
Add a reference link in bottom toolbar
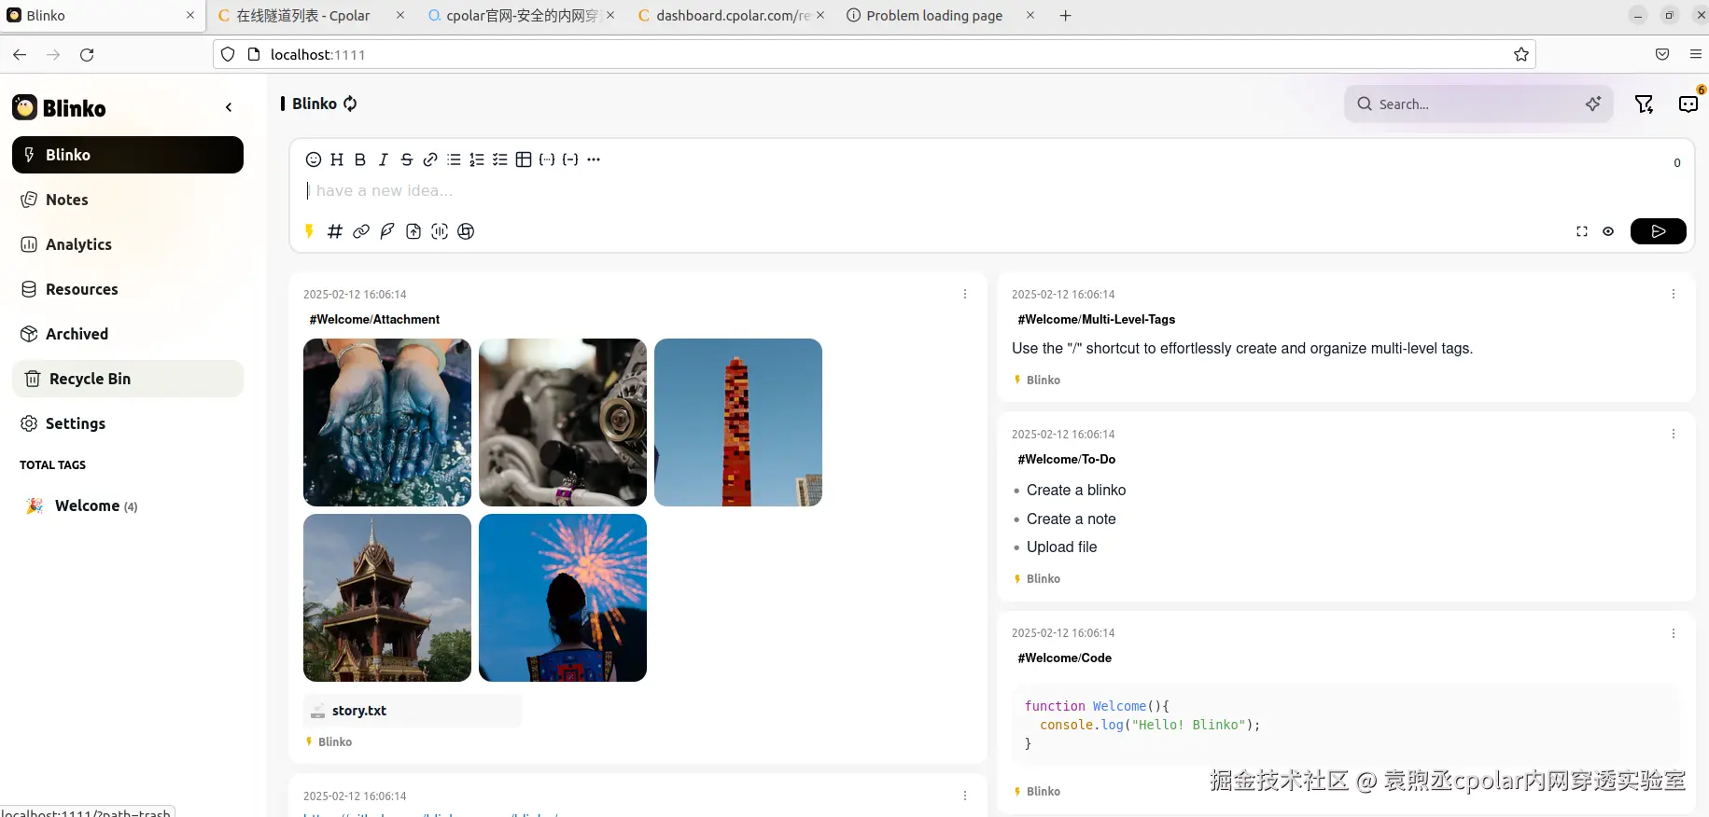click(x=361, y=231)
